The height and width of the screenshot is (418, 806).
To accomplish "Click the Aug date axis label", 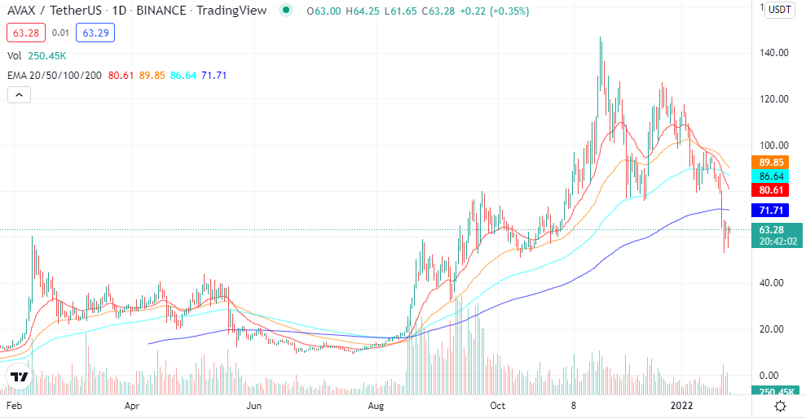I will point(376,406).
